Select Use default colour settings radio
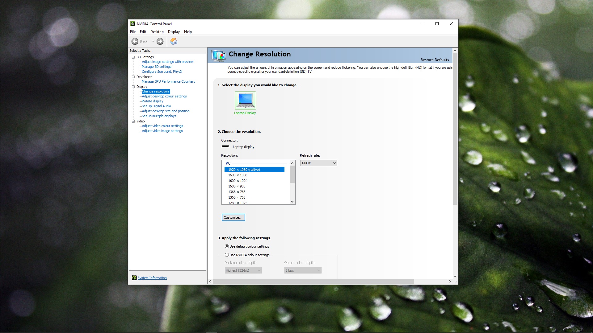 tap(227, 246)
